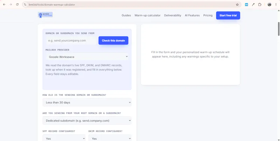
Task: Click the 'Domain or subdomain you send from' label
Action: (x=70, y=33)
